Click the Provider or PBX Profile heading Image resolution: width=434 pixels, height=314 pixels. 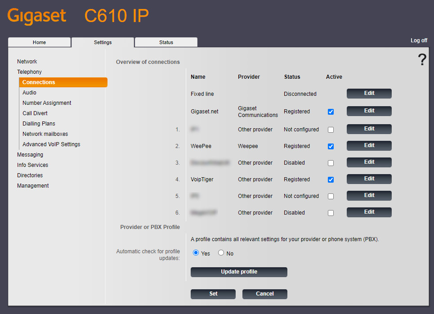click(150, 227)
